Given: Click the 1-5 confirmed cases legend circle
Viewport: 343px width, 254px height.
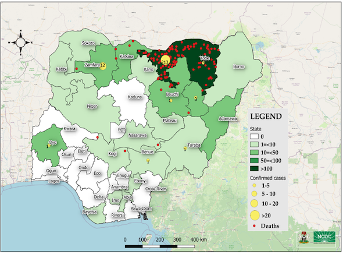Looking at the screenshot, I should tap(254, 186).
